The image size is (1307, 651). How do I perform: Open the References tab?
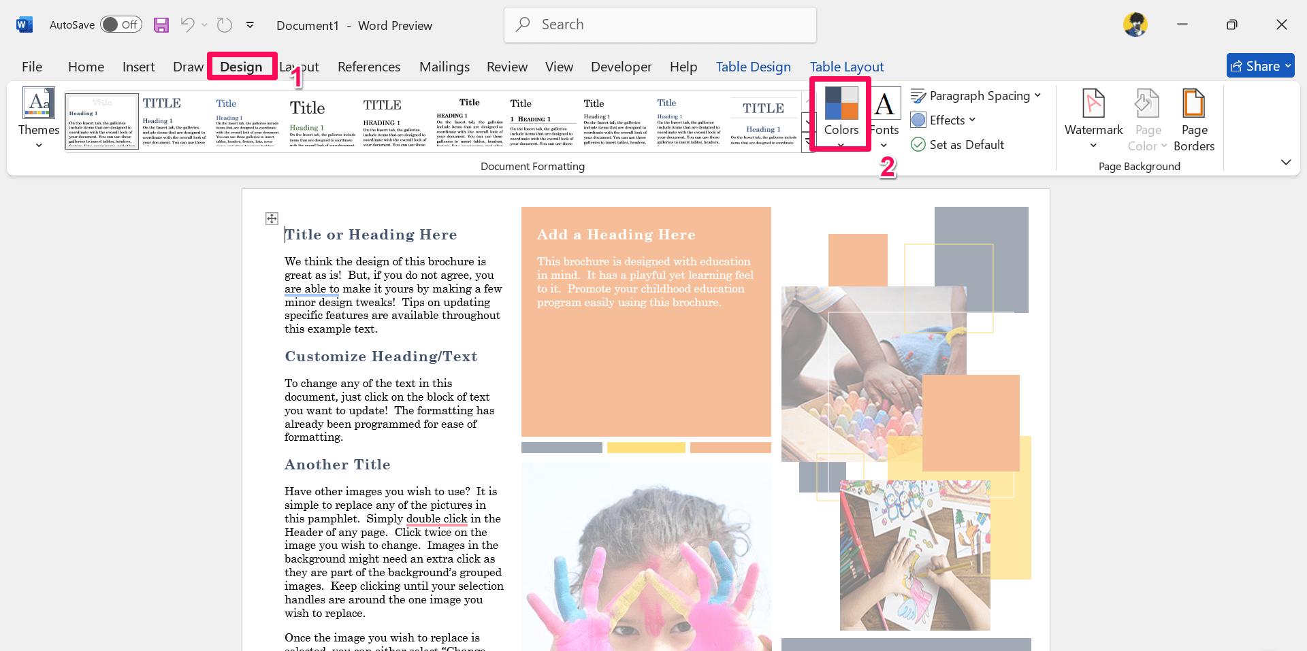coord(368,66)
